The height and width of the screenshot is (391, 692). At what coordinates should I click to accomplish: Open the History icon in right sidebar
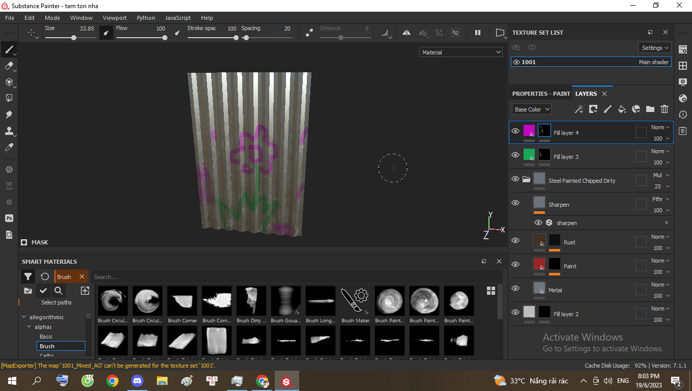tap(683, 115)
